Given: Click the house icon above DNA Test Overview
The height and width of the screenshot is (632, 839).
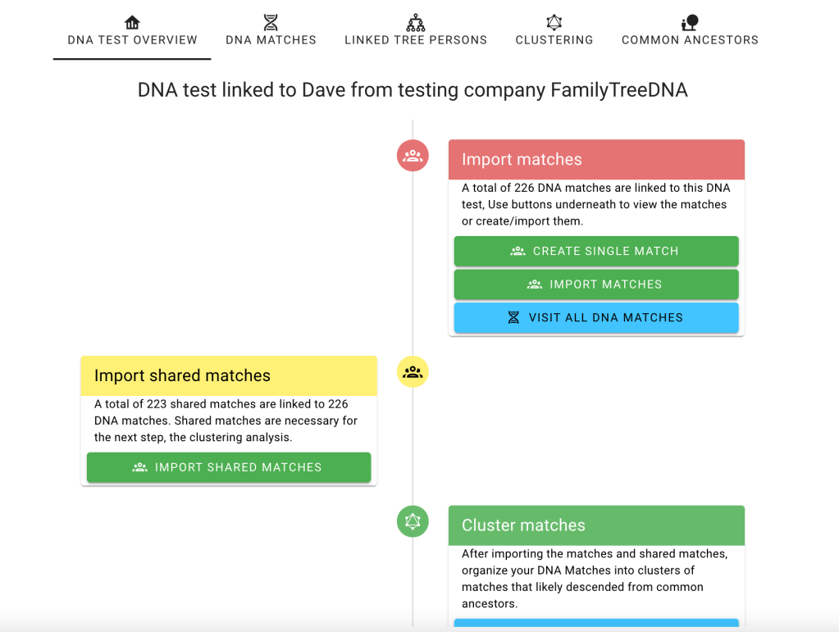Looking at the screenshot, I should [132, 22].
